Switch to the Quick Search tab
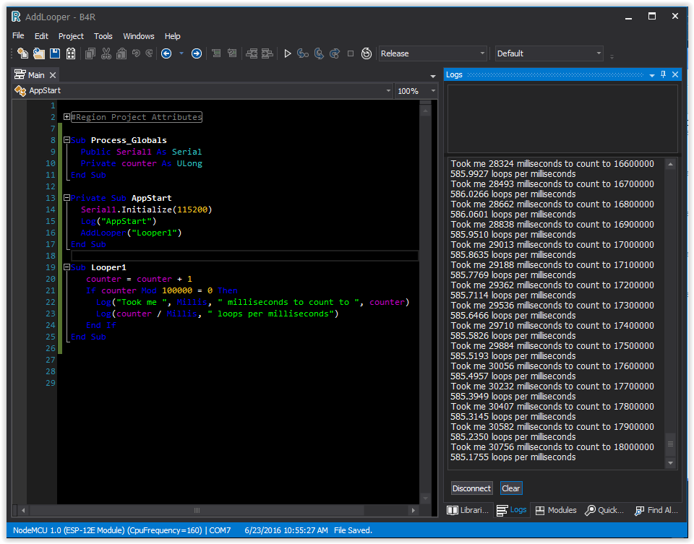Viewport: 694px width, 544px height. tap(604, 510)
